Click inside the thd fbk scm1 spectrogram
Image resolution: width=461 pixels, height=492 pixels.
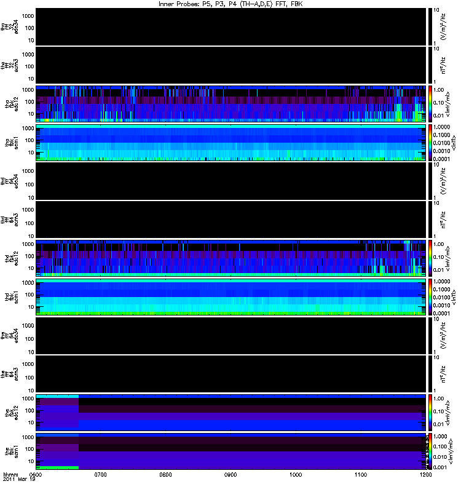tap(230, 297)
